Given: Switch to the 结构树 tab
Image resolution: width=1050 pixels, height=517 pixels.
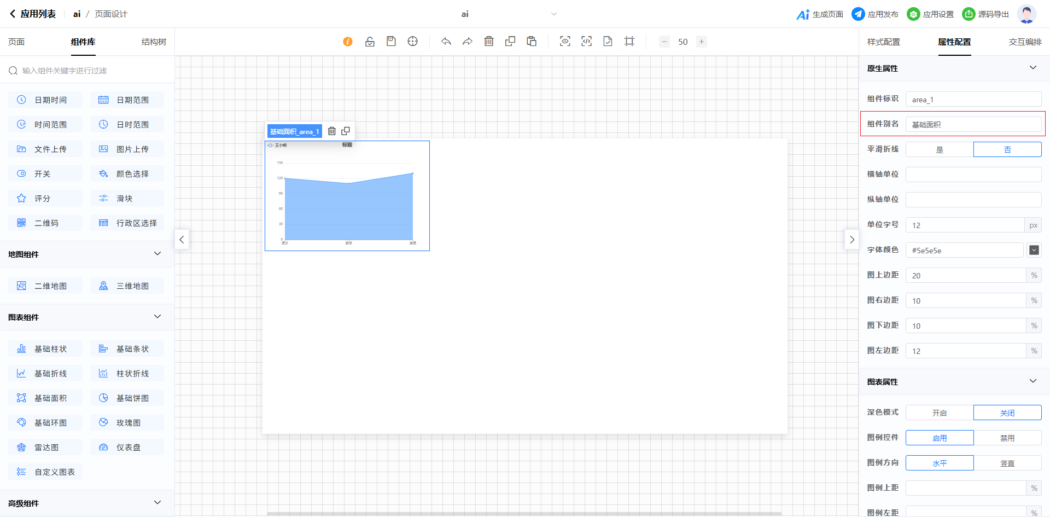Looking at the screenshot, I should pos(154,42).
